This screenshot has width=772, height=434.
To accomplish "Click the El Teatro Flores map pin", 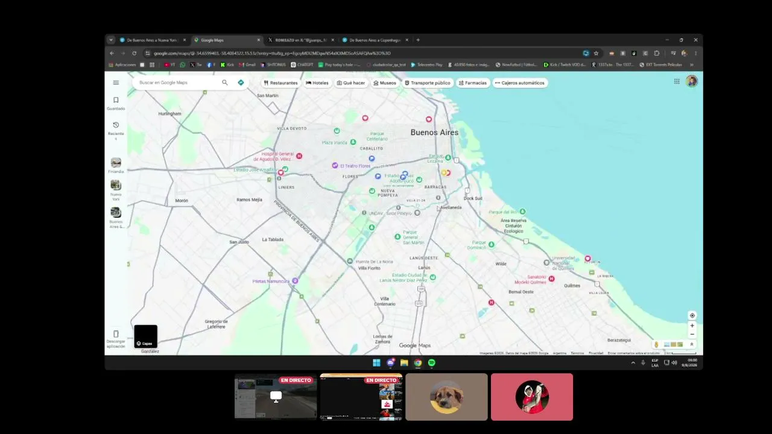I will pyautogui.click(x=335, y=165).
